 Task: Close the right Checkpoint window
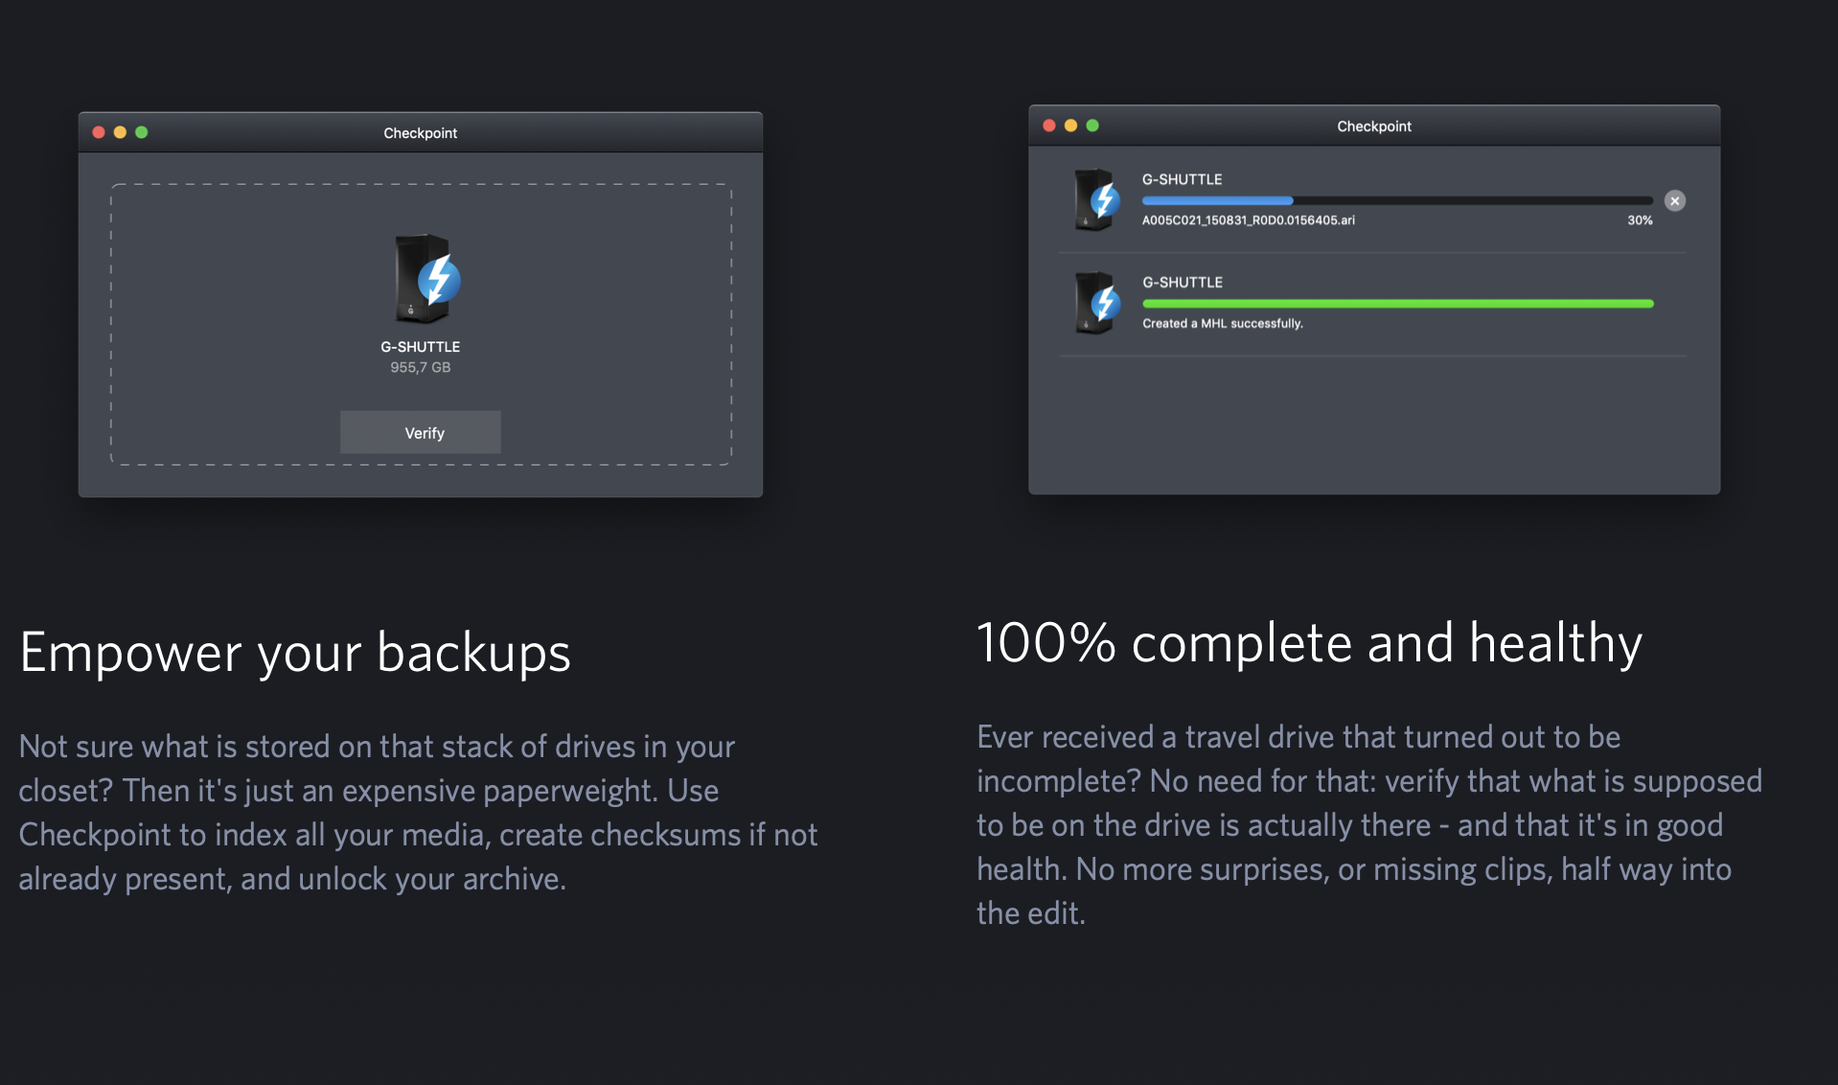[x=1049, y=126]
